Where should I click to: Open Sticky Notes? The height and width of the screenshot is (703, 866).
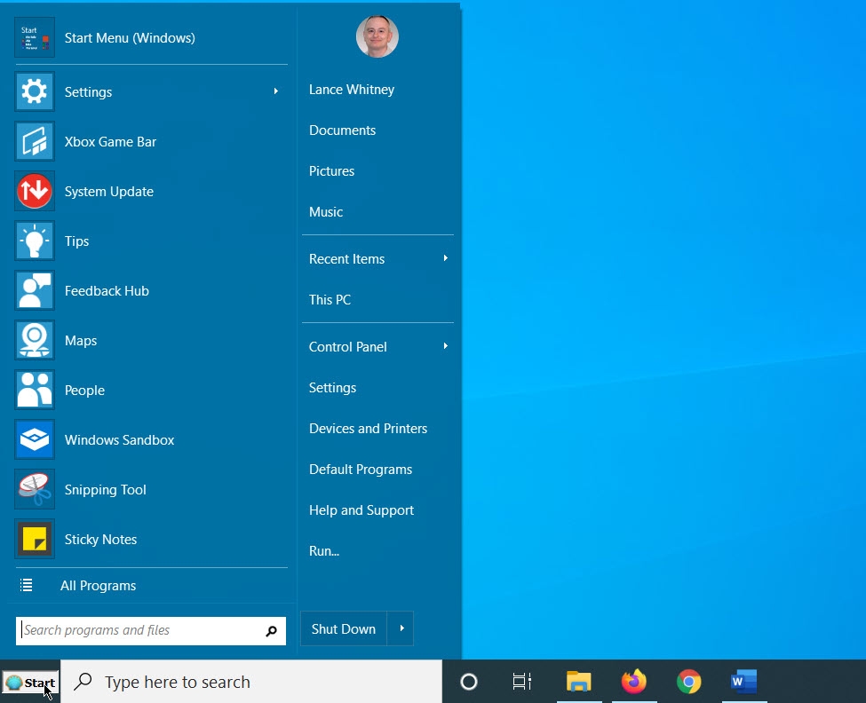click(x=100, y=539)
